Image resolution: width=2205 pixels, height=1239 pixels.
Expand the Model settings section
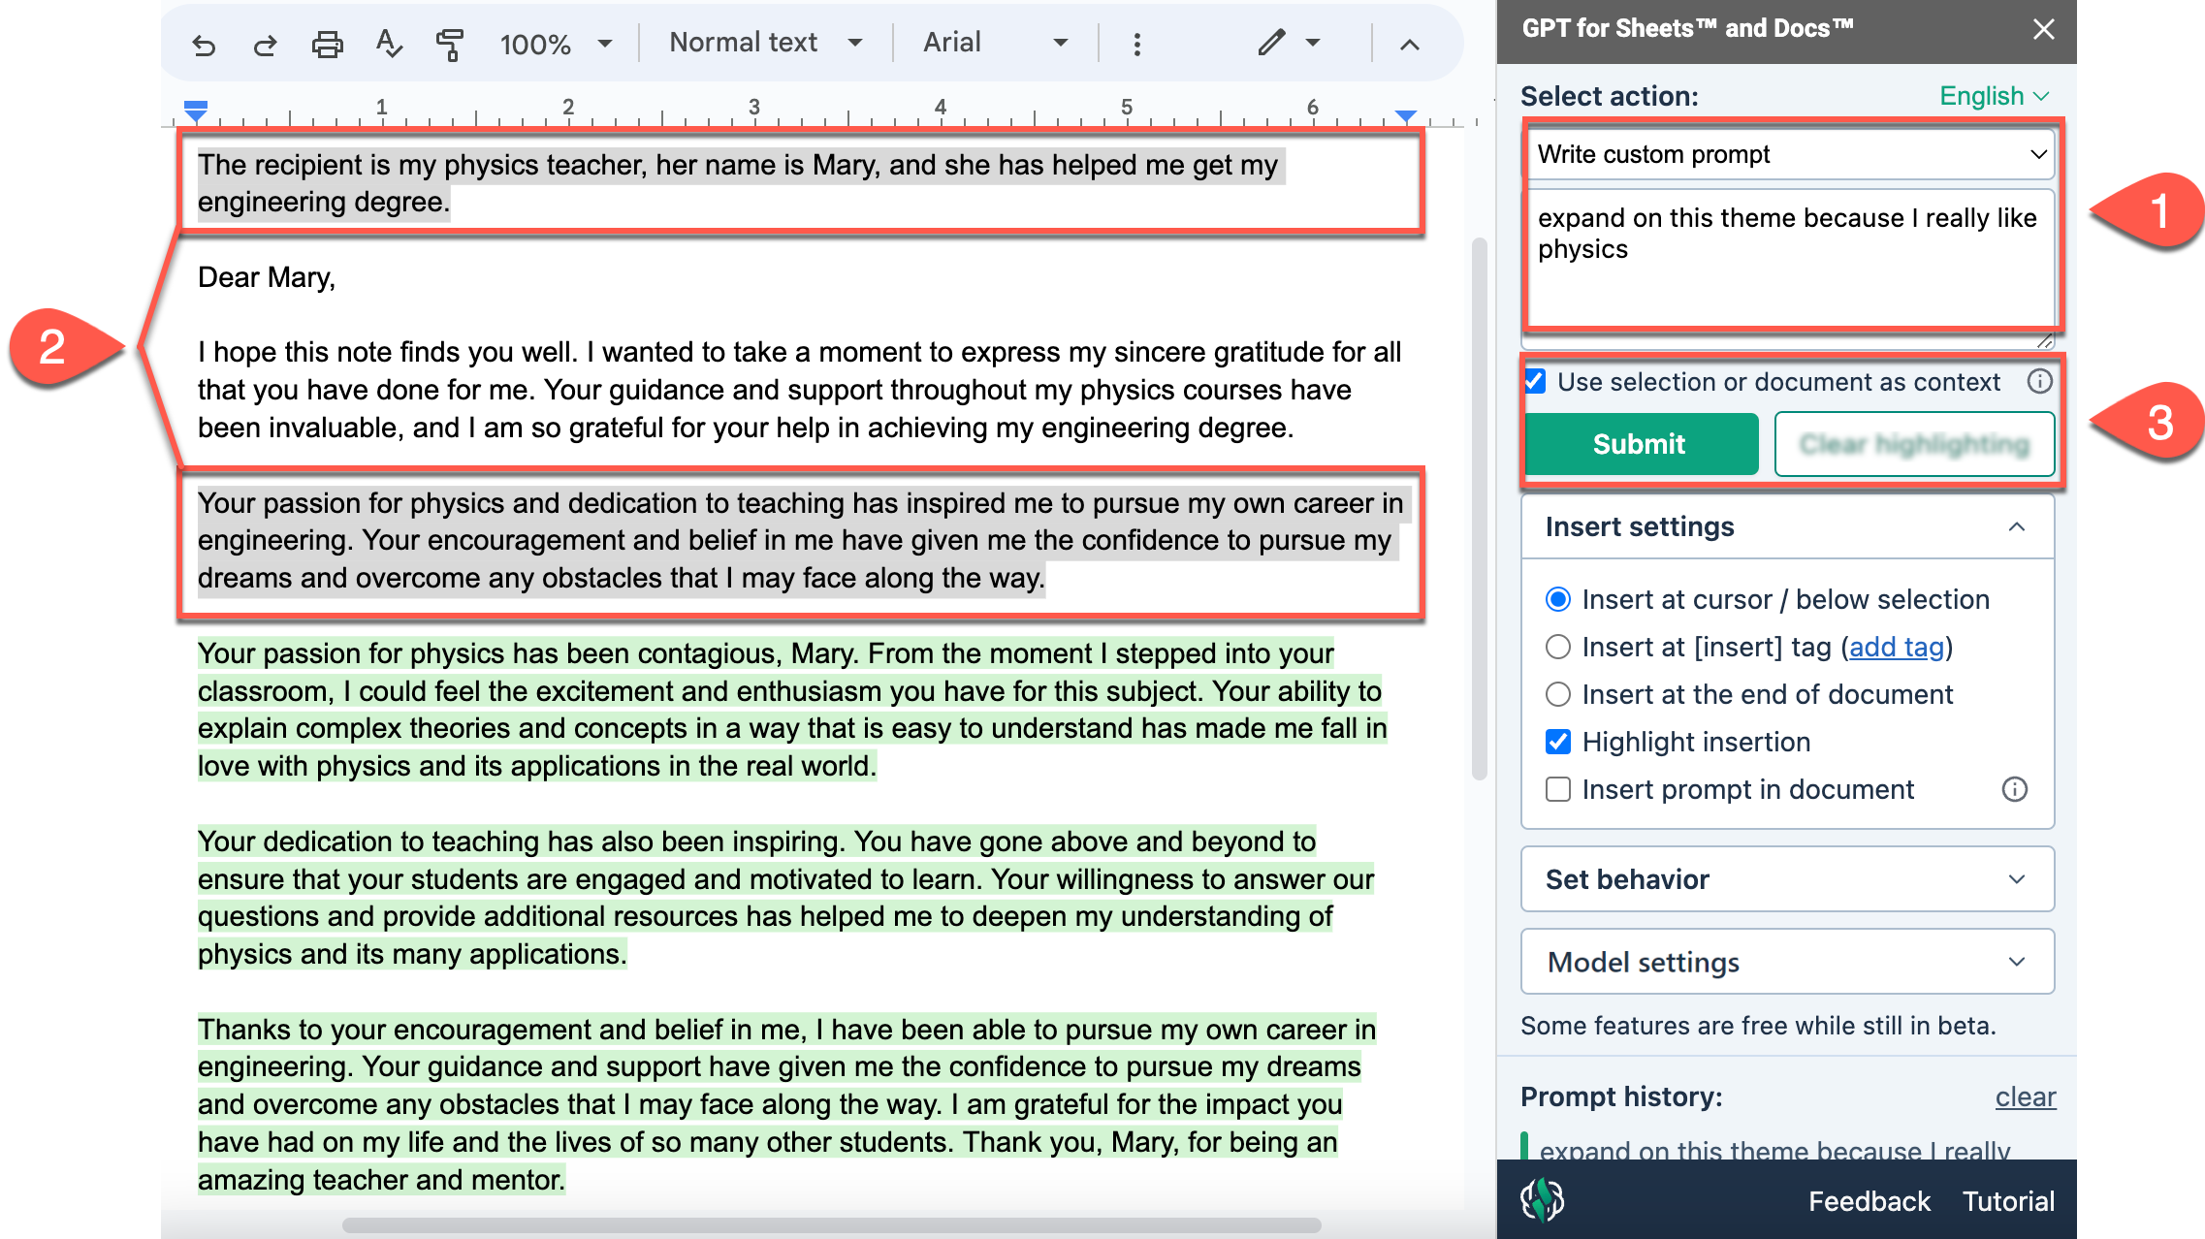point(1786,962)
